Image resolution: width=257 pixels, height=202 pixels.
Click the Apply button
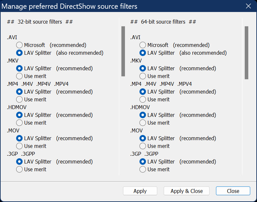[140, 191]
